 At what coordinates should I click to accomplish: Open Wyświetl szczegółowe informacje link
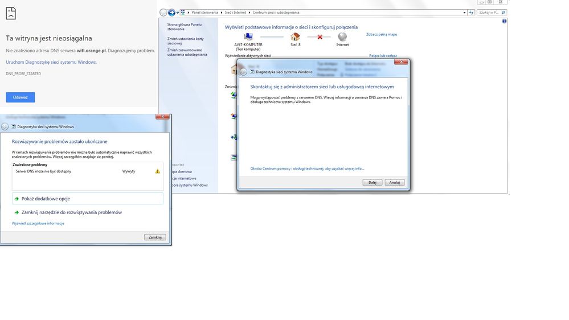[38, 224]
